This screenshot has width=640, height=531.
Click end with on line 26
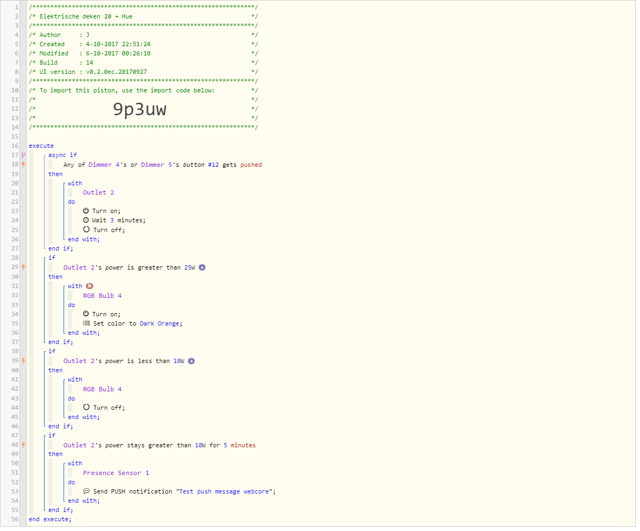click(x=84, y=239)
